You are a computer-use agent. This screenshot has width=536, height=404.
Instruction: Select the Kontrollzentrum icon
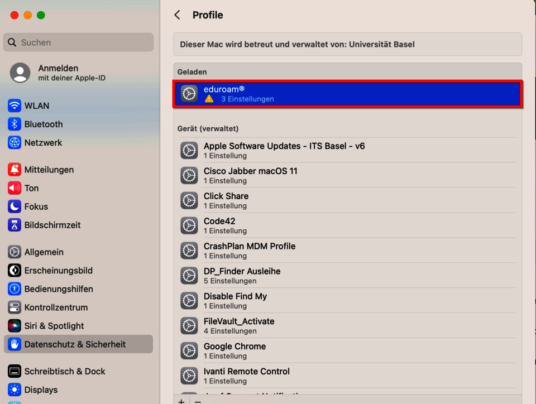point(15,307)
